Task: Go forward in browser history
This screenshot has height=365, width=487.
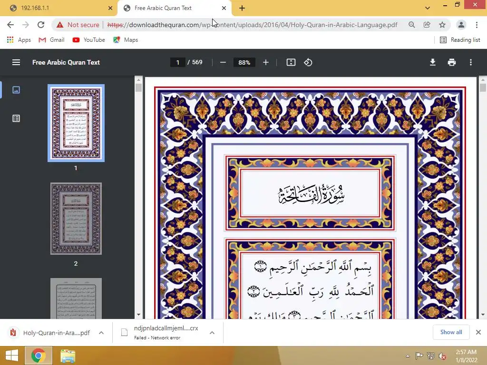Action: tap(26, 25)
